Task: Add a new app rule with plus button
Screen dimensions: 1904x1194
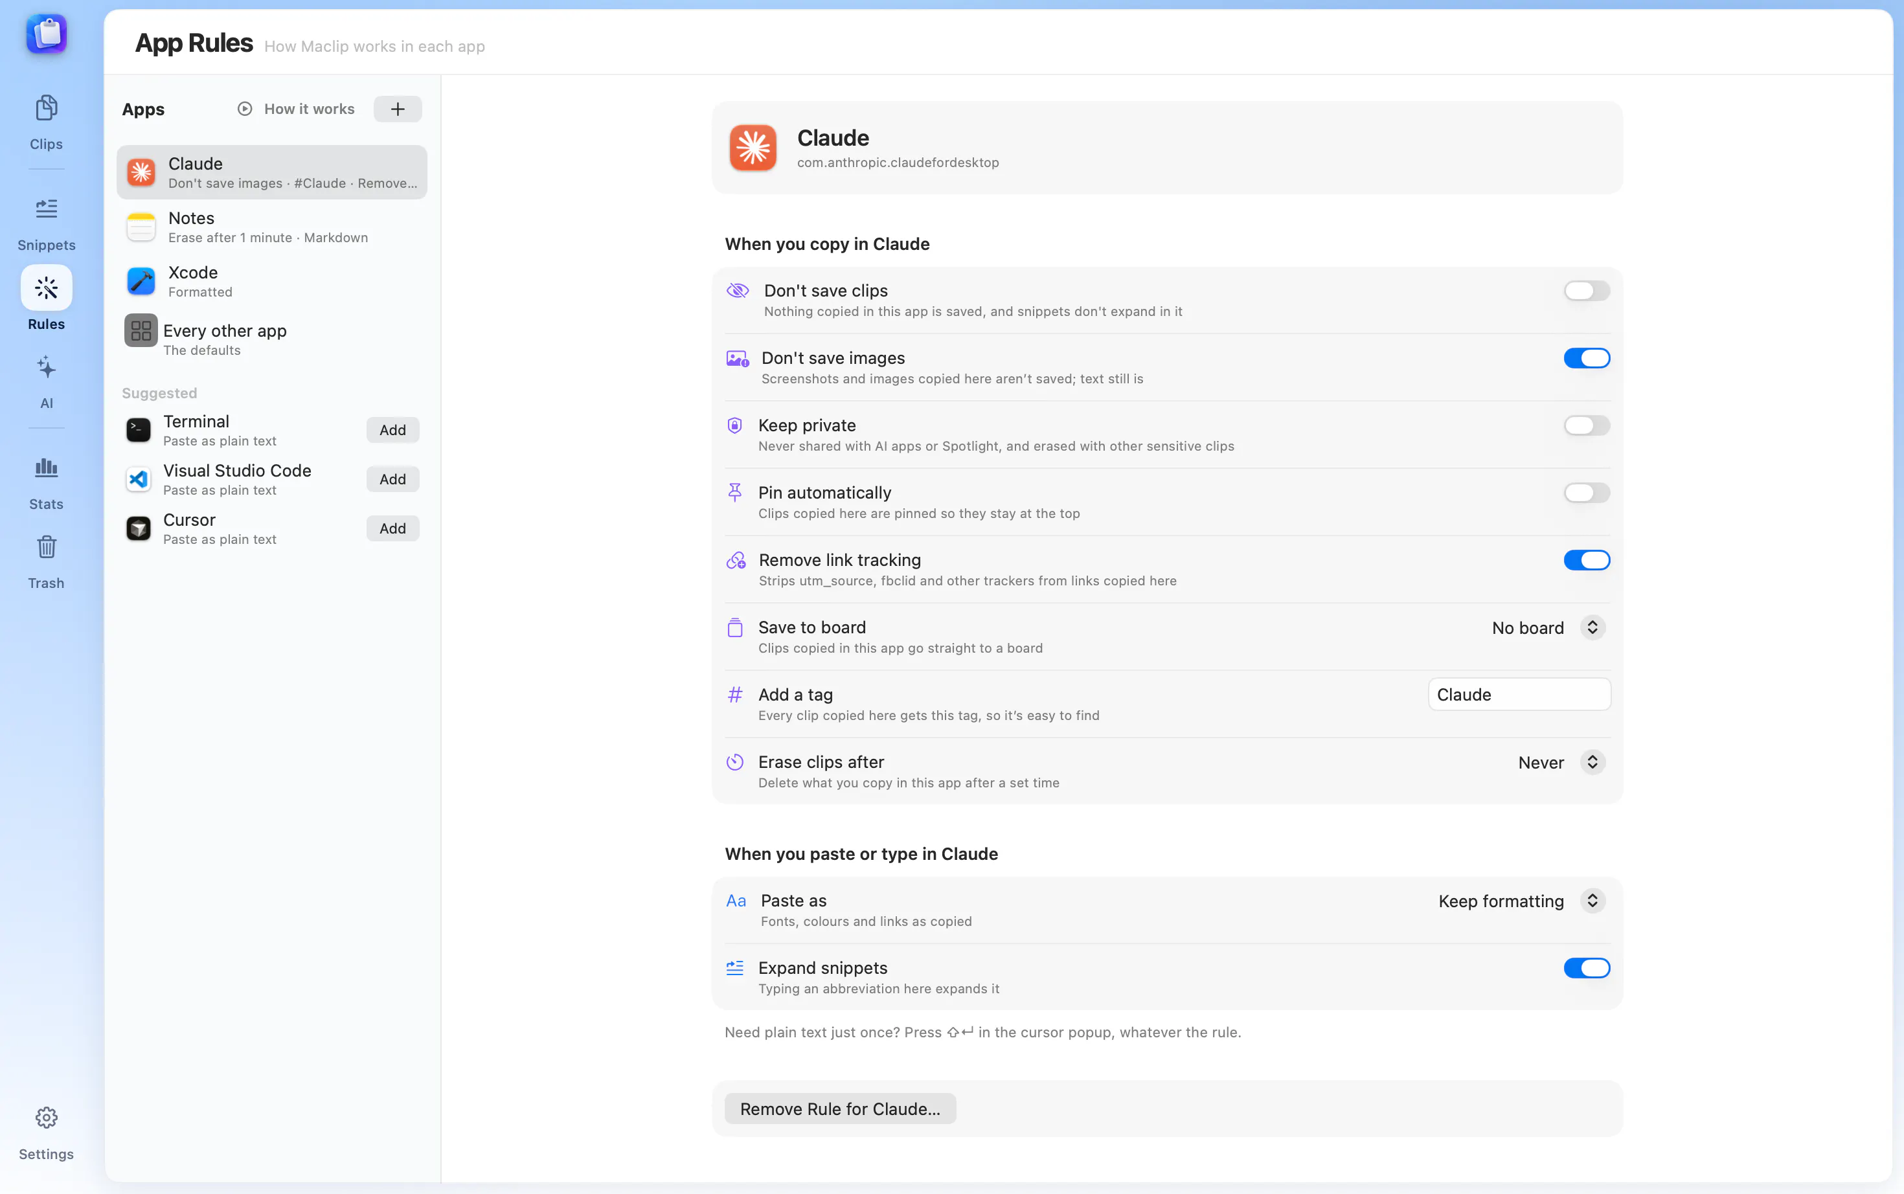Action: (397, 109)
